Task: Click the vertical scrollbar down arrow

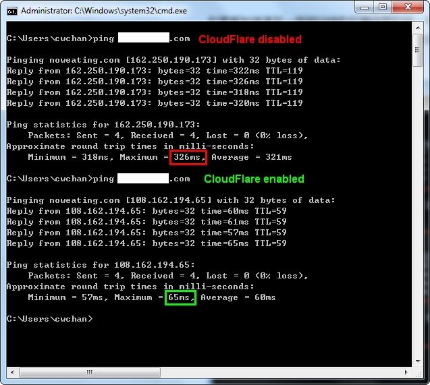Action: pos(418,361)
